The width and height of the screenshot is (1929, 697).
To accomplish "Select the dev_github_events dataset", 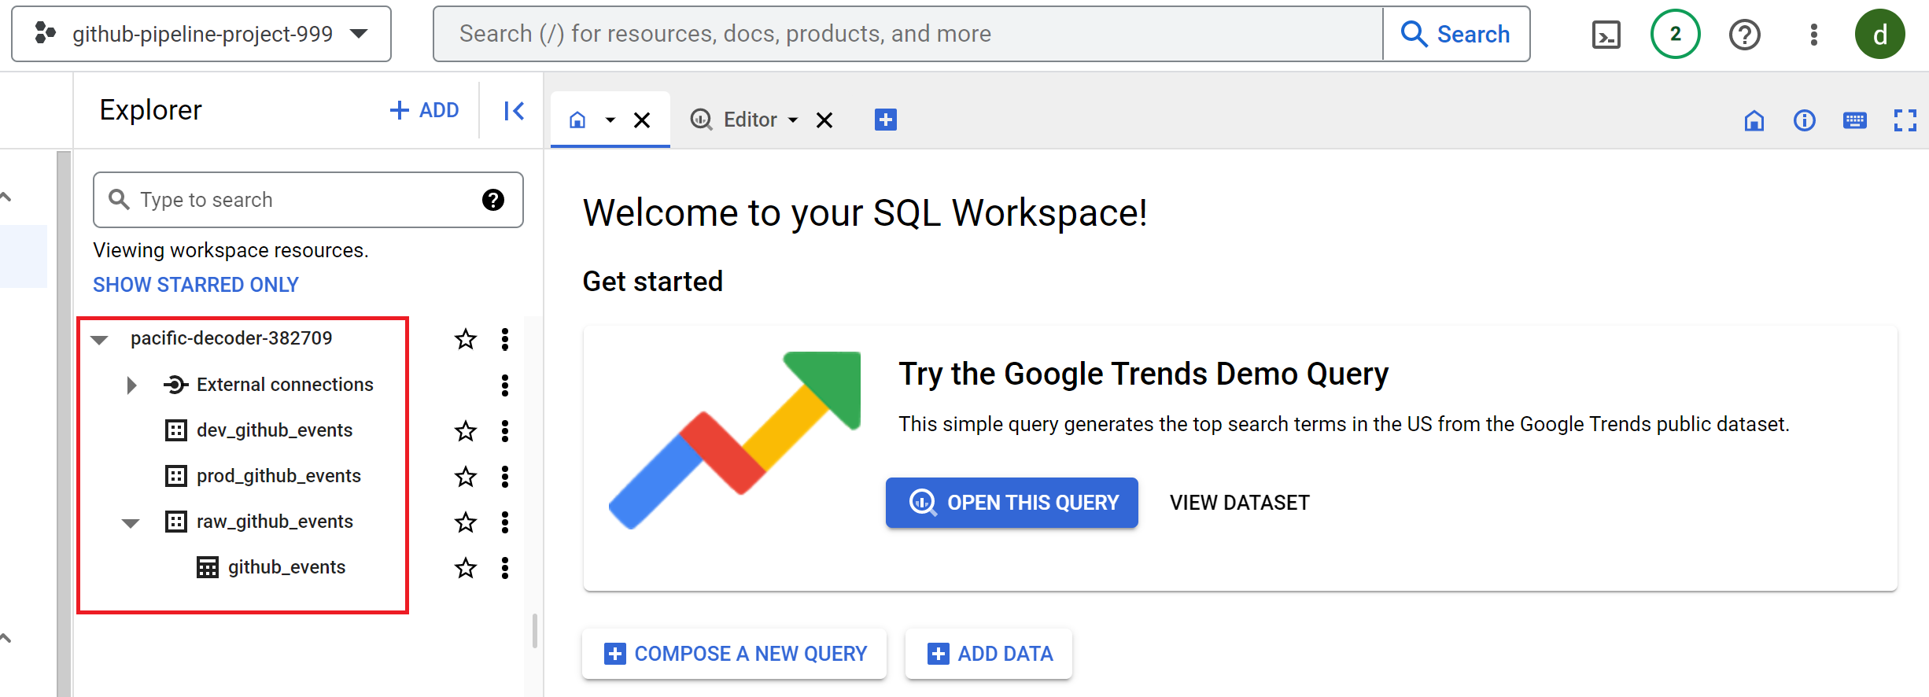I will [275, 430].
